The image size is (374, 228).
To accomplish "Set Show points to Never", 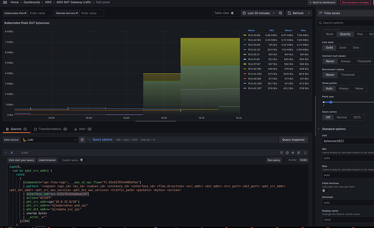I will coord(359,88).
